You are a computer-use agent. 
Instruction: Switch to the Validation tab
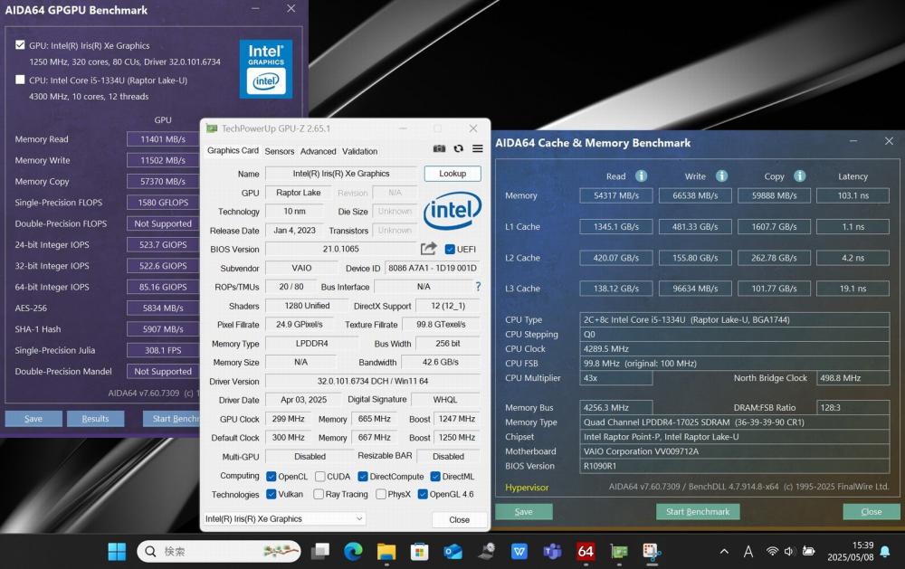click(x=359, y=151)
